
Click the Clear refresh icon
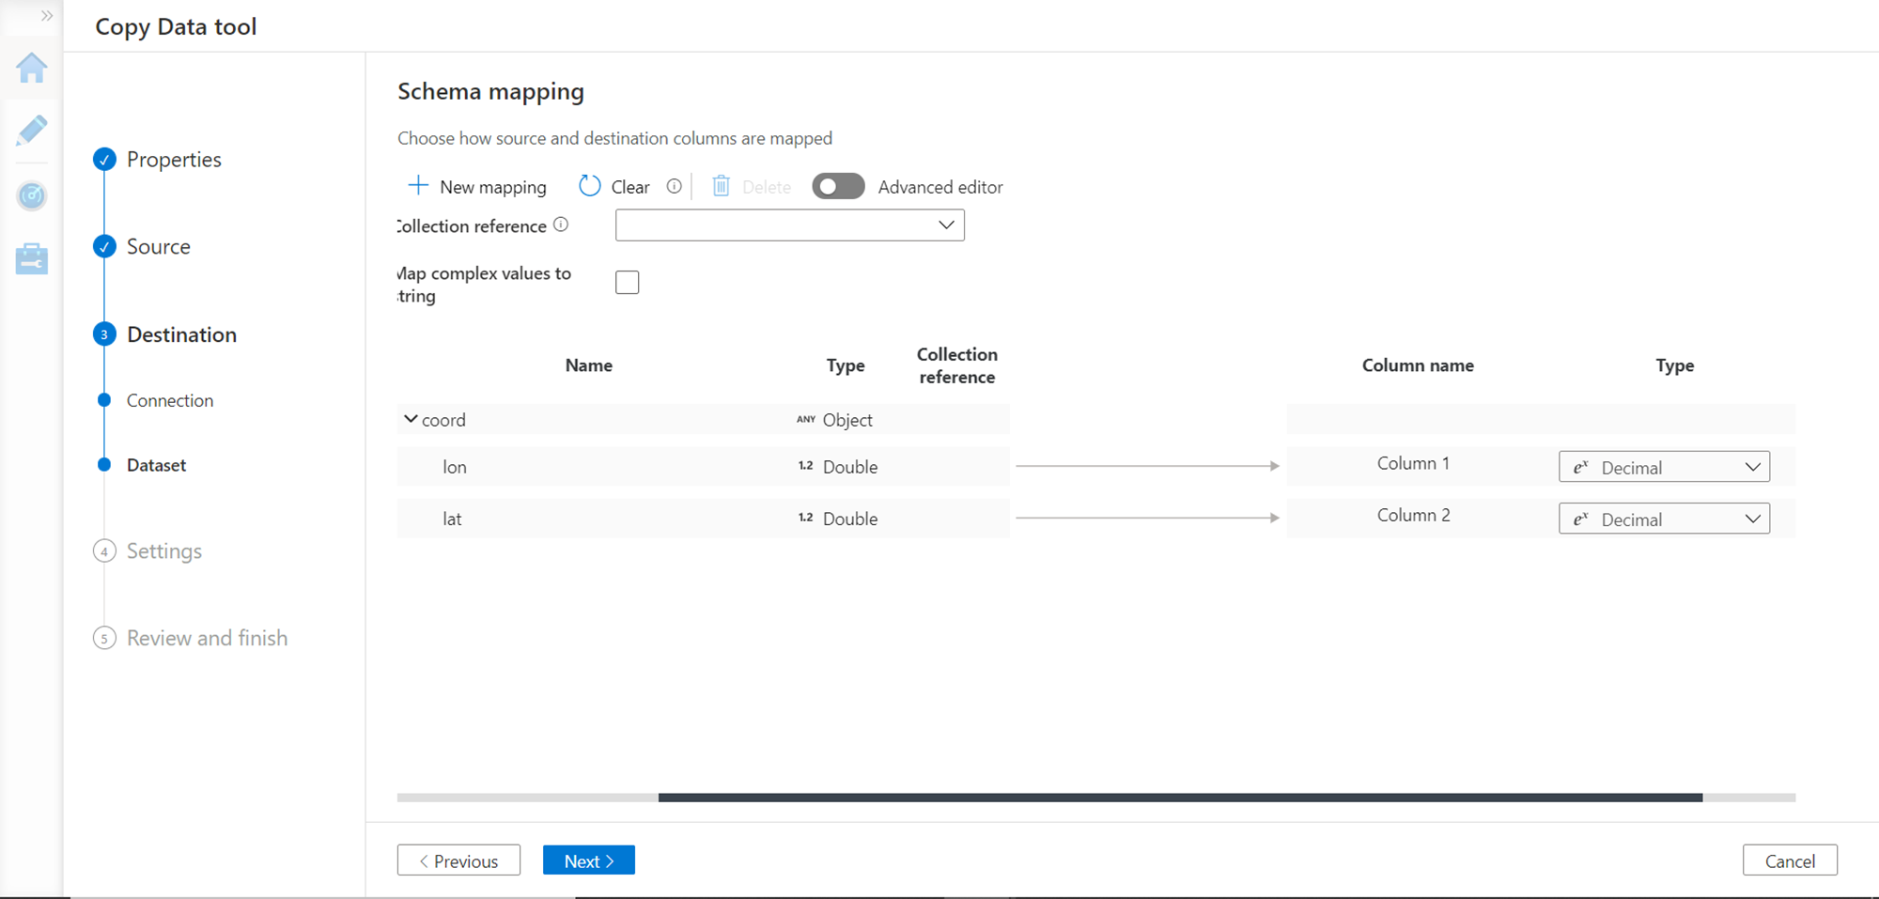point(590,186)
